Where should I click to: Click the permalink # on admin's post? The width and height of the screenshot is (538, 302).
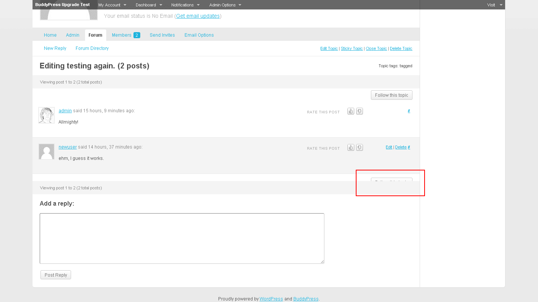(409, 111)
